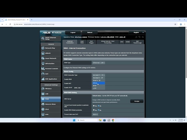Click the Reboot button
The height and width of the screenshot is (140, 187).
(90, 32)
